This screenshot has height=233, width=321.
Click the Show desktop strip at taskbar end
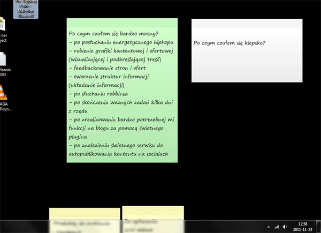click(318, 226)
